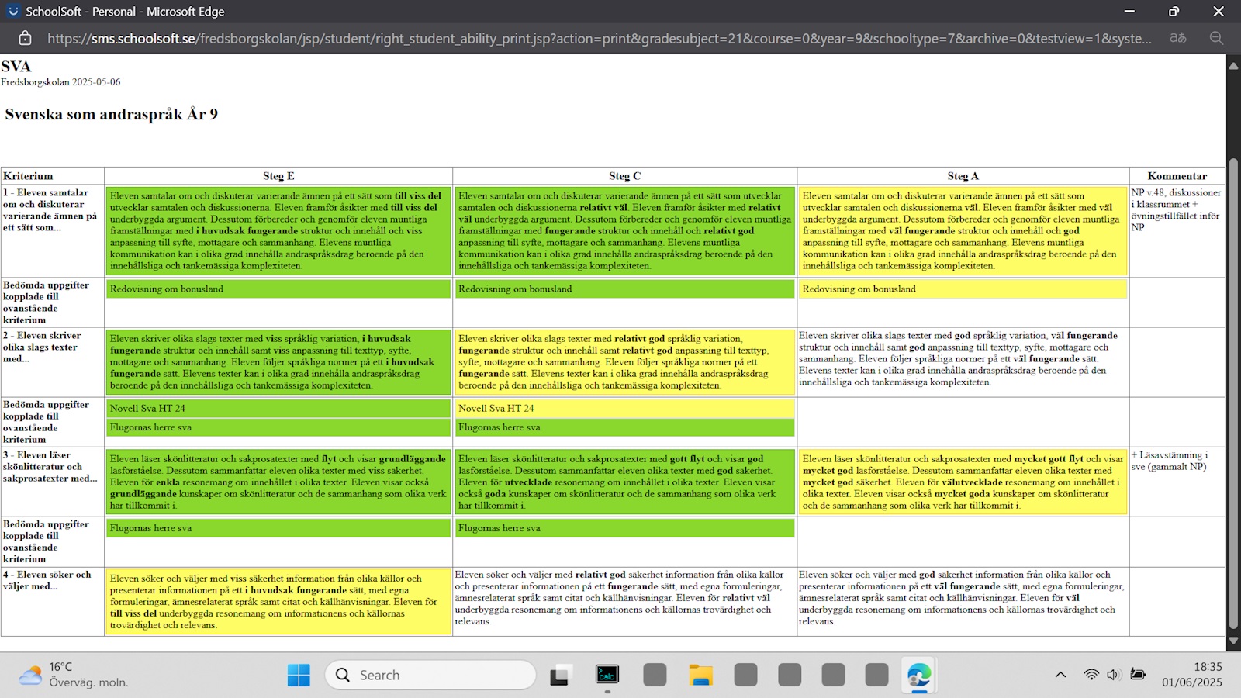Click the zoom magnifier in address bar
1241x698 pixels.
coord(1216,38)
